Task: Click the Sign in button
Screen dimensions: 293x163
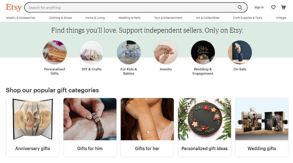Action: click(x=259, y=7)
